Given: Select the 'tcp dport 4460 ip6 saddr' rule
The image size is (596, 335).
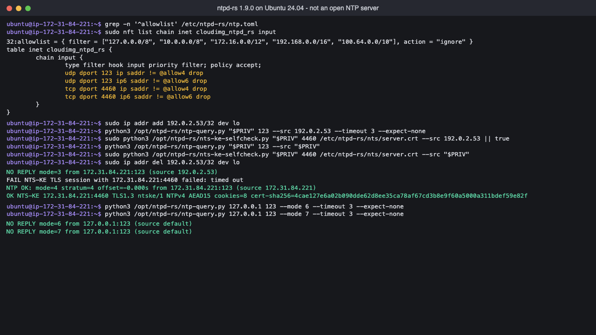Looking at the screenshot, I should coord(138,97).
